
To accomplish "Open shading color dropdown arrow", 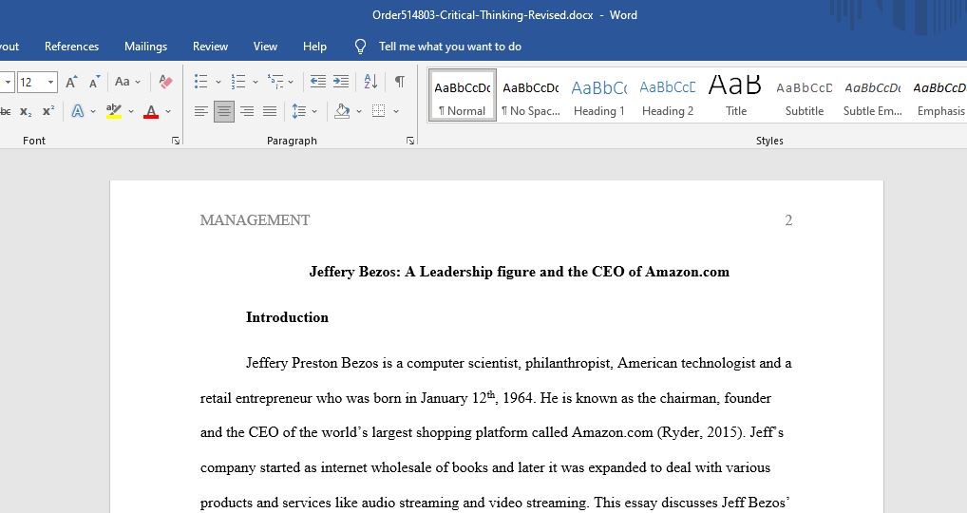I will pyautogui.click(x=359, y=111).
